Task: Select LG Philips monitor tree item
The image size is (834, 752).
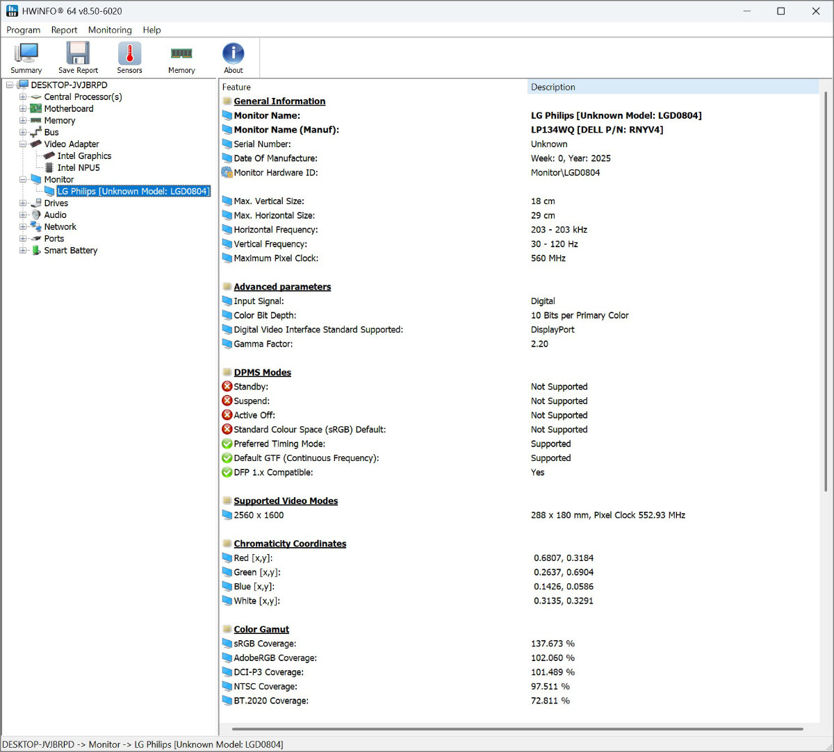Action: click(133, 191)
